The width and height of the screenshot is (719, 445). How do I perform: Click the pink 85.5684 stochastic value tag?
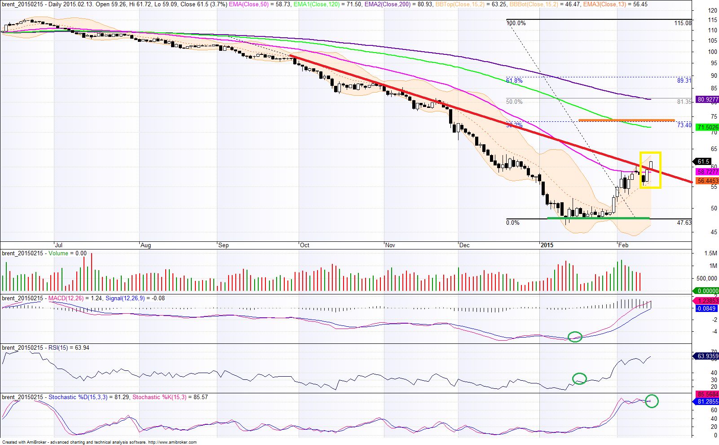pyautogui.click(x=707, y=394)
